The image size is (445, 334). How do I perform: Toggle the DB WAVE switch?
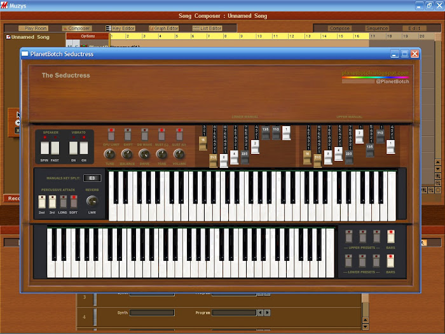click(x=145, y=134)
